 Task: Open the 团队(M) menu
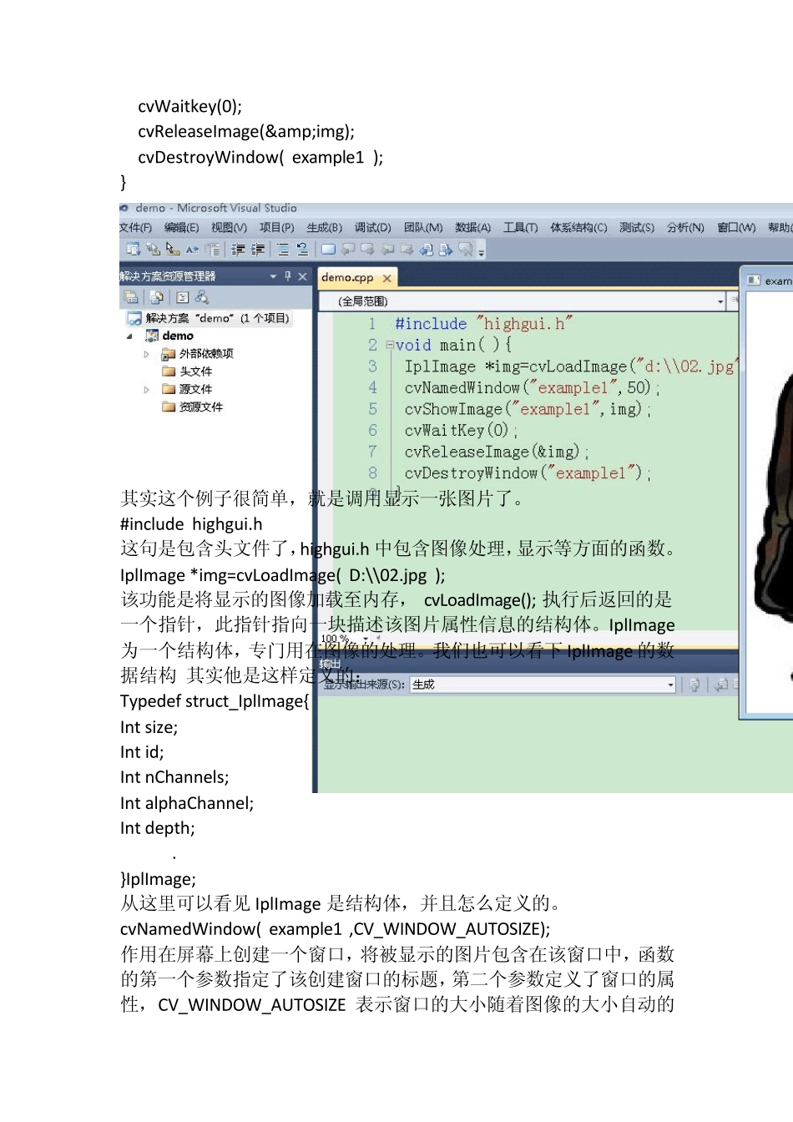pos(423,227)
